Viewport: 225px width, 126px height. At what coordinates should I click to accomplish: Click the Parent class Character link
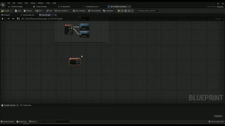coord(220,7)
